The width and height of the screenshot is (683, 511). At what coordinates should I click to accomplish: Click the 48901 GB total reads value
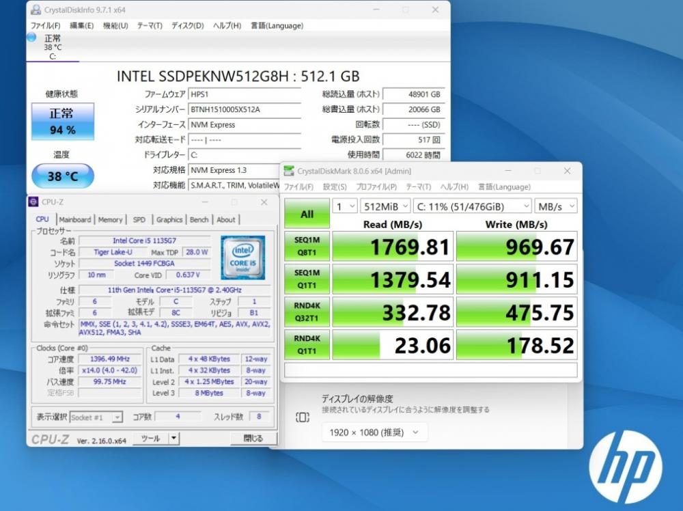[x=413, y=94]
